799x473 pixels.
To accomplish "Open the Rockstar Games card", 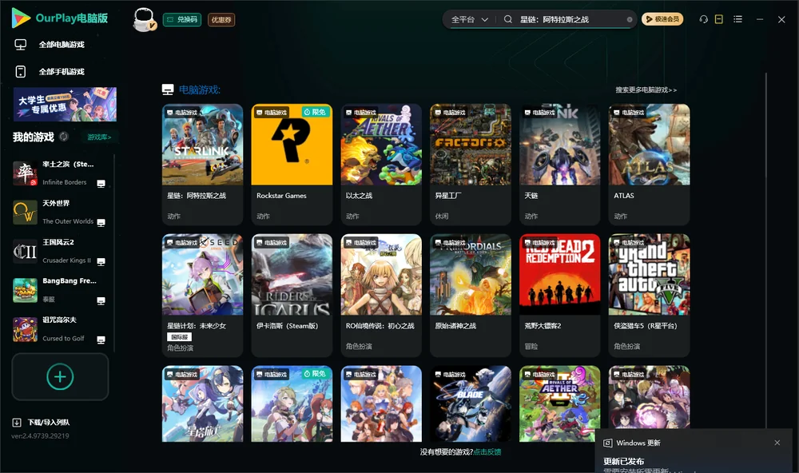I will pyautogui.click(x=292, y=164).
